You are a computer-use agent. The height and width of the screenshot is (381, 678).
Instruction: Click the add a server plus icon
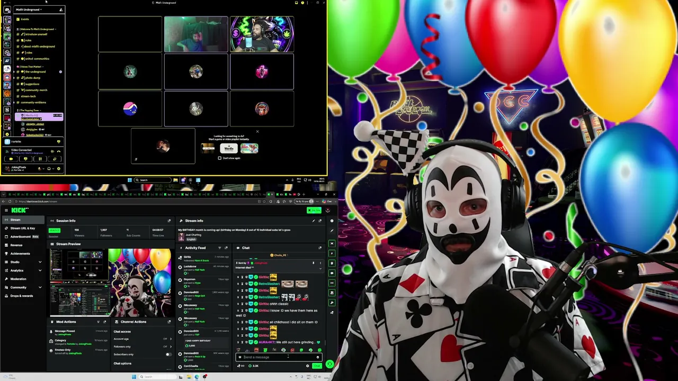(x=7, y=134)
